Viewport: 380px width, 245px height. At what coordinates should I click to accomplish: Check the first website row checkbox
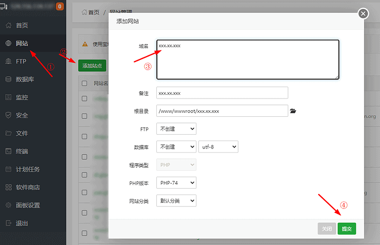[85, 98]
